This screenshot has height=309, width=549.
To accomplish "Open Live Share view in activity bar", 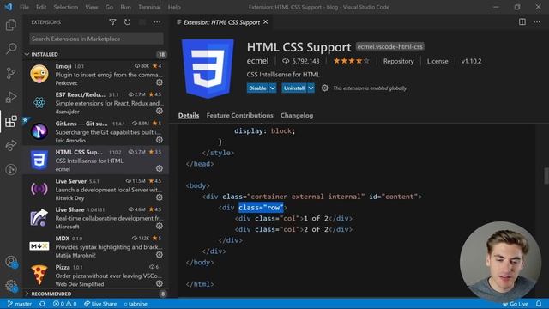I will [11, 145].
